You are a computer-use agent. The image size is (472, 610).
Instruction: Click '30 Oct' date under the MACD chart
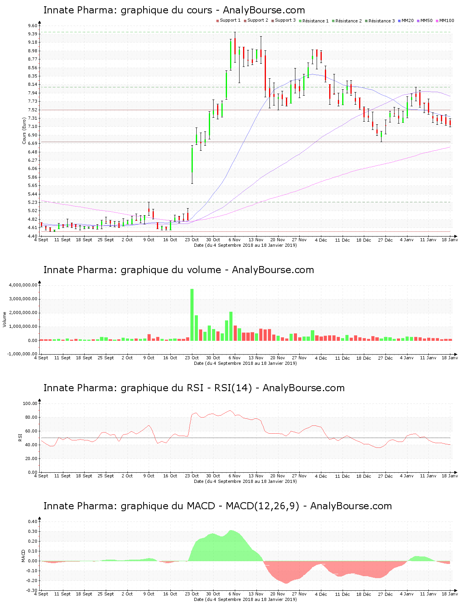point(213,594)
